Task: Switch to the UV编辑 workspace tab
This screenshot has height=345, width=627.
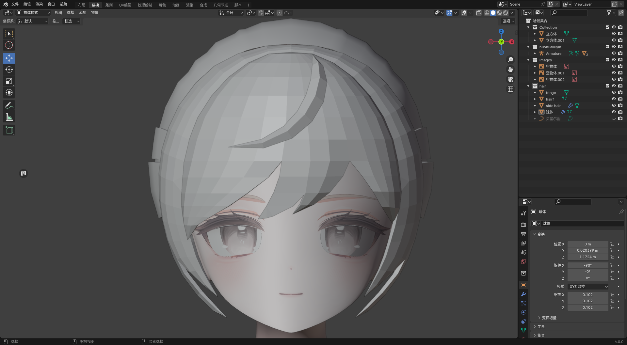Action: pos(125,5)
